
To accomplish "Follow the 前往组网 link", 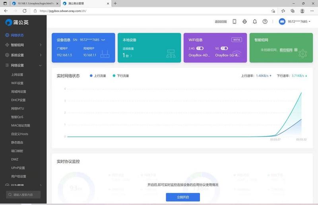I will [286, 50].
